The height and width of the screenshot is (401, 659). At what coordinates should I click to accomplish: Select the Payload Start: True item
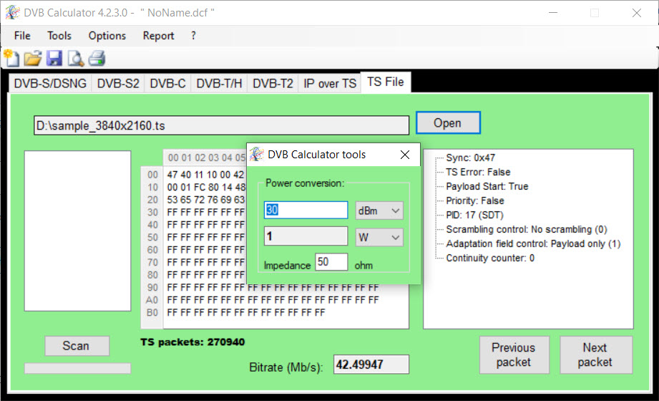click(x=487, y=186)
